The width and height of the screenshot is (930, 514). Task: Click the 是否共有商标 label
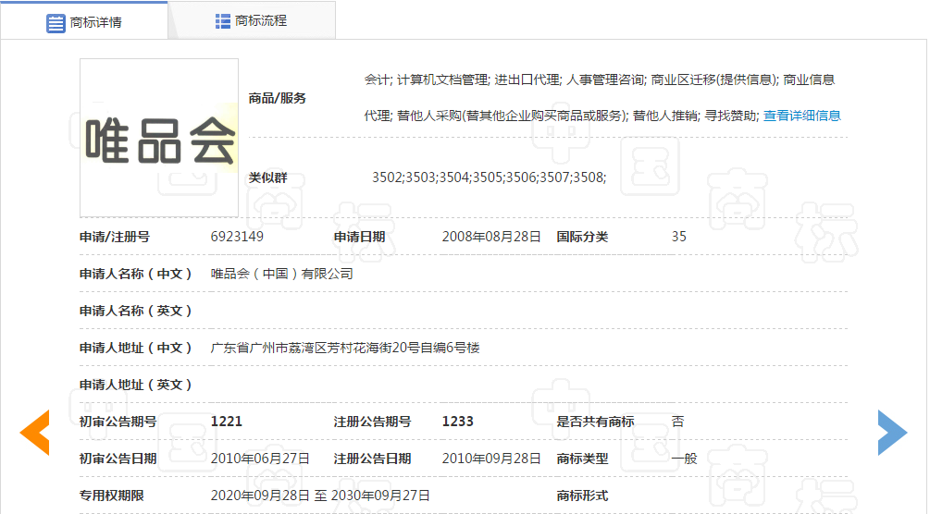(596, 422)
